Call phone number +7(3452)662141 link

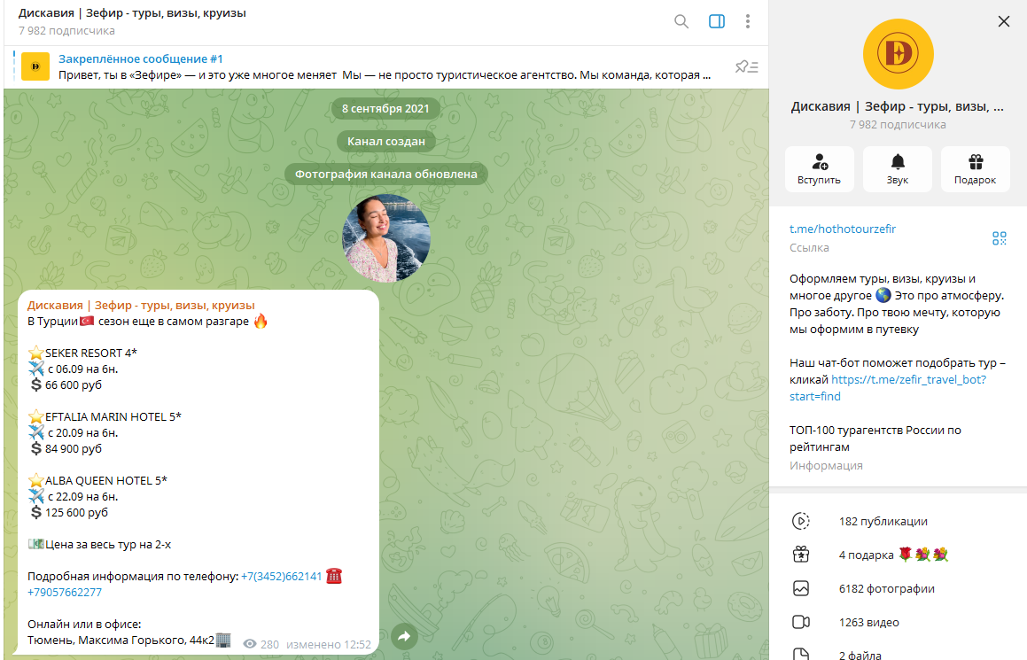point(282,576)
